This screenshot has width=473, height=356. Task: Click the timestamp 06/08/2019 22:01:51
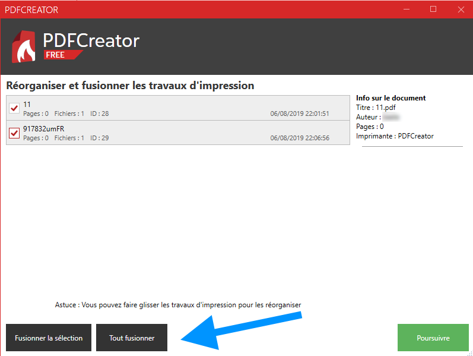click(x=300, y=114)
